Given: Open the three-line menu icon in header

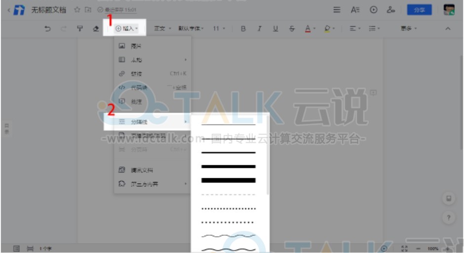Looking at the screenshot, I should [337, 10].
